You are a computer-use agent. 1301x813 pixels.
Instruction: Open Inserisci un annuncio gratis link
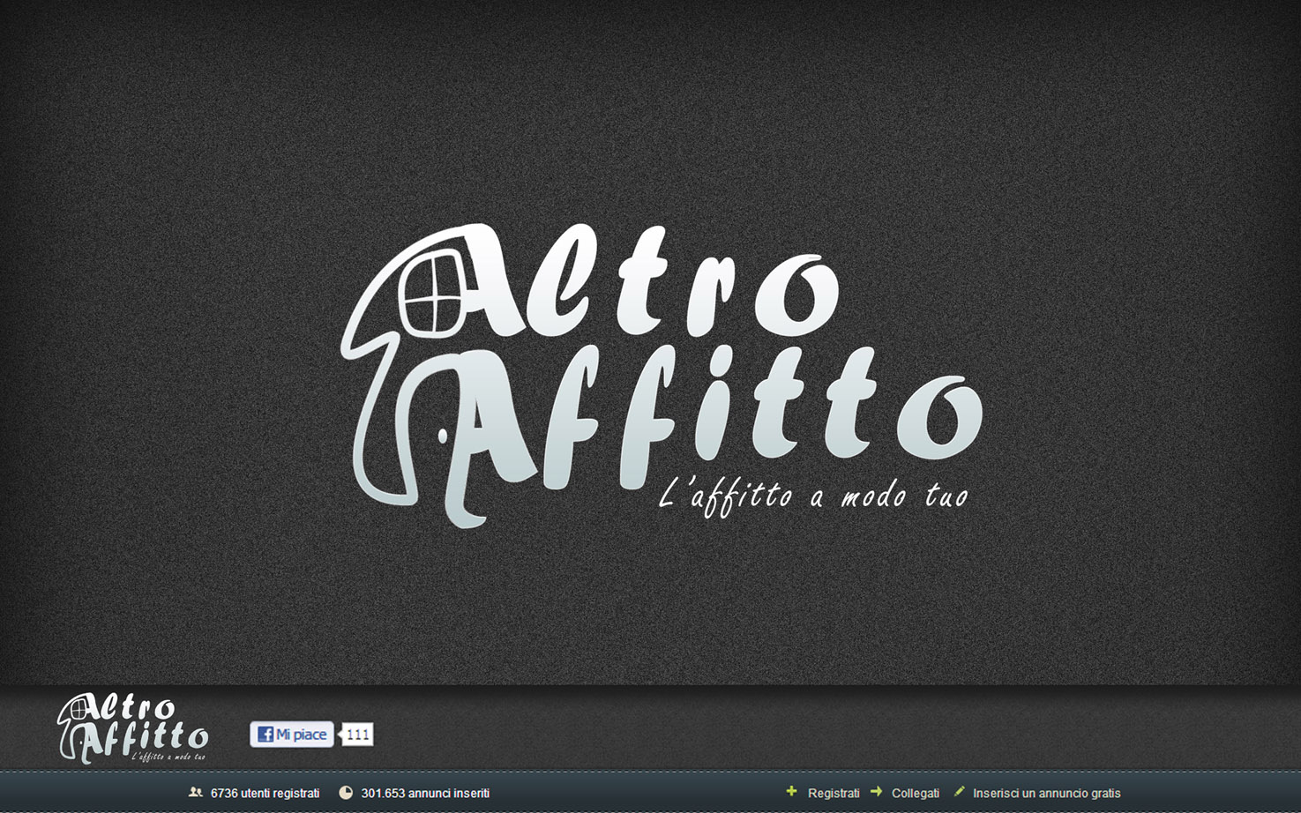1047,794
